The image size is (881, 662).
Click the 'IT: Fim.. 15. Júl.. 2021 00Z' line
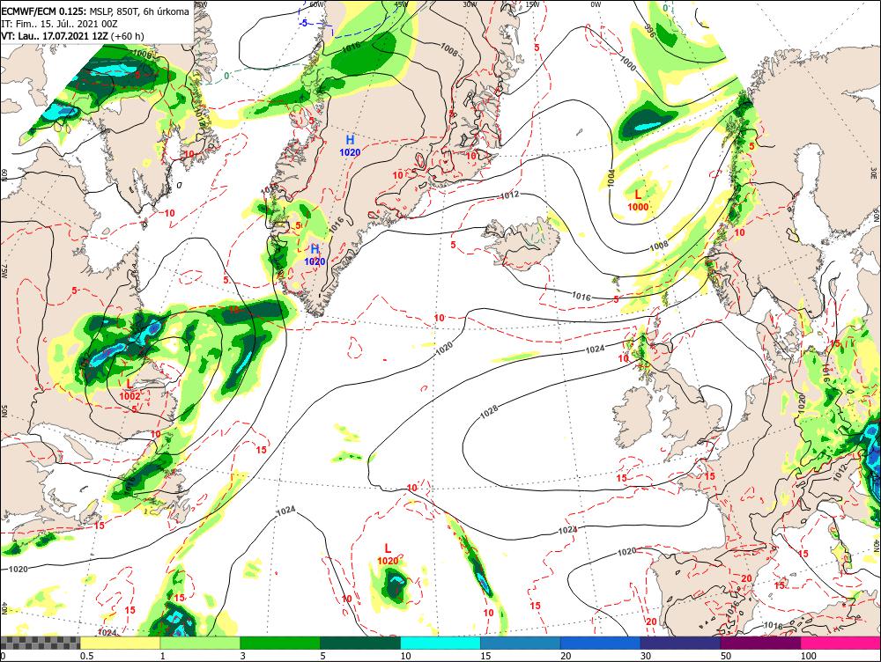pyautogui.click(x=60, y=24)
